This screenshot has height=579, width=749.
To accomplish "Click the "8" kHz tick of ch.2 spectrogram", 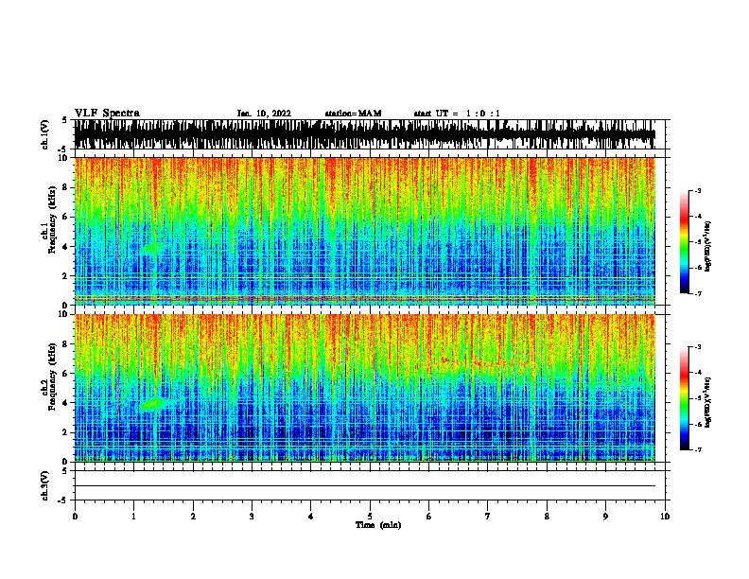I will click(x=65, y=344).
